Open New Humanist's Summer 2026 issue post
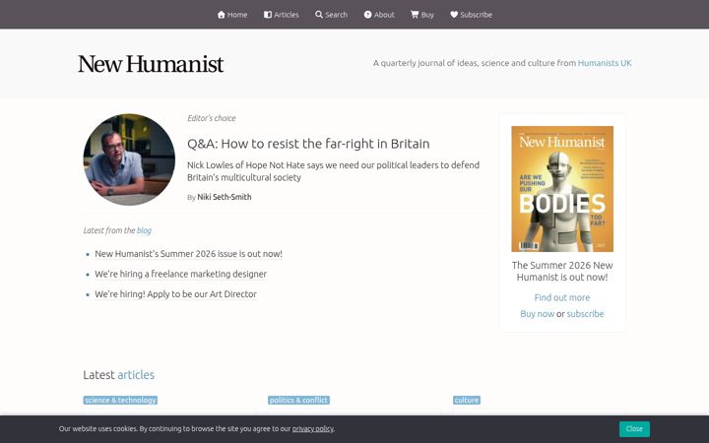The image size is (709, 443). pos(188,254)
